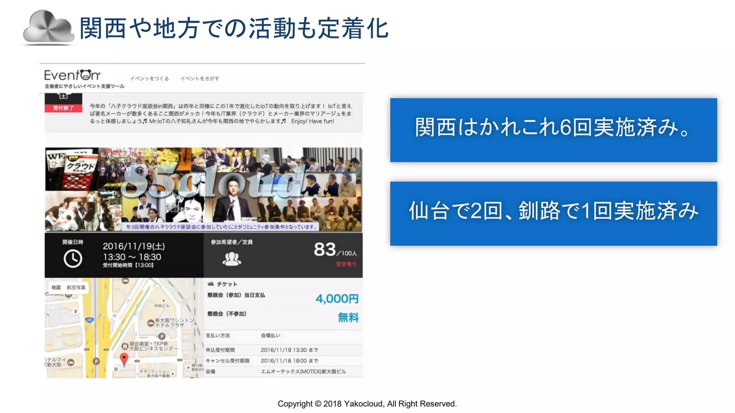Click the Copyright © 2018 Yakocloud footer text
This screenshot has height=413, width=735.
tap(367, 404)
